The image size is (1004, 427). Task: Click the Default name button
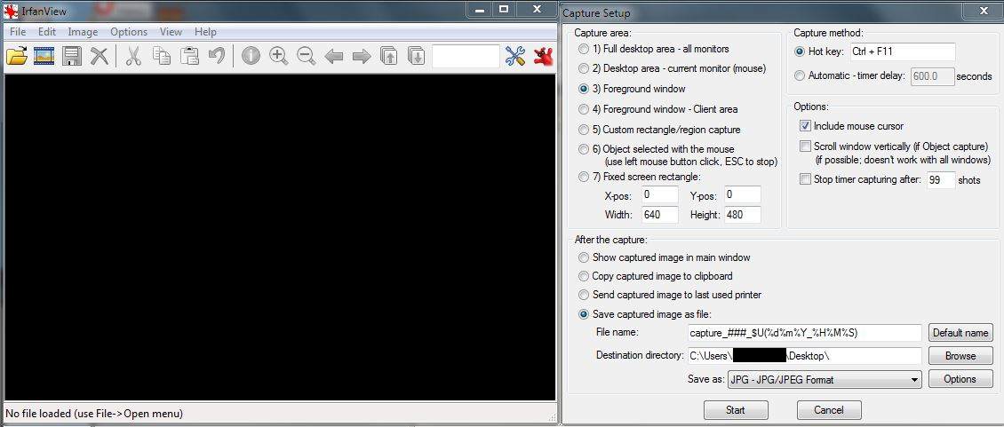tap(960, 333)
